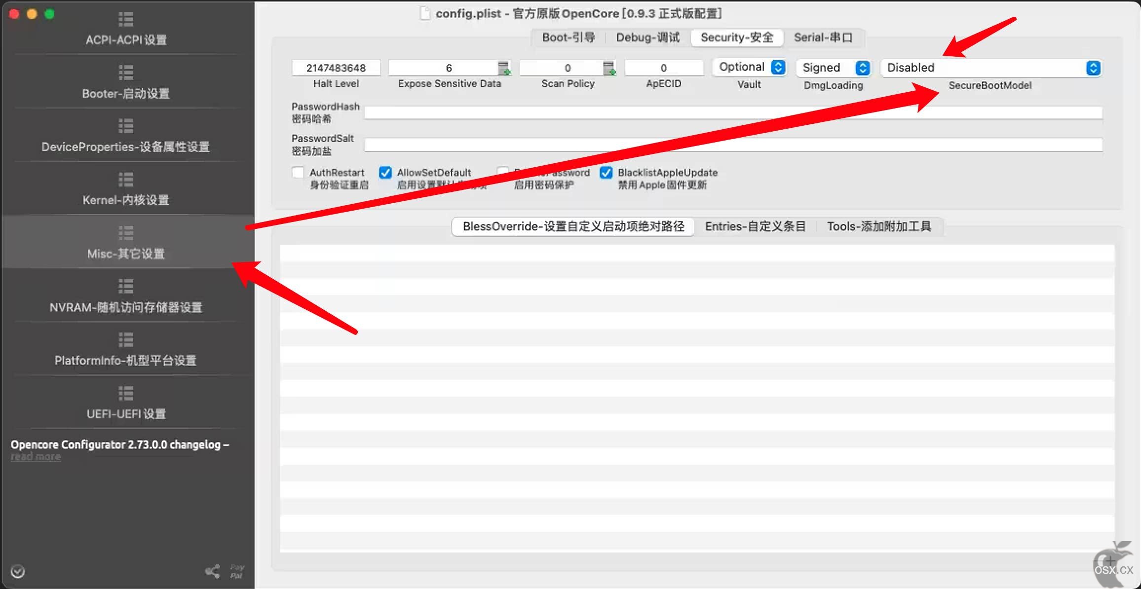This screenshot has height=589, width=1141.
Task: Open the UEFI-UEFI设置 section
Action: click(x=126, y=403)
